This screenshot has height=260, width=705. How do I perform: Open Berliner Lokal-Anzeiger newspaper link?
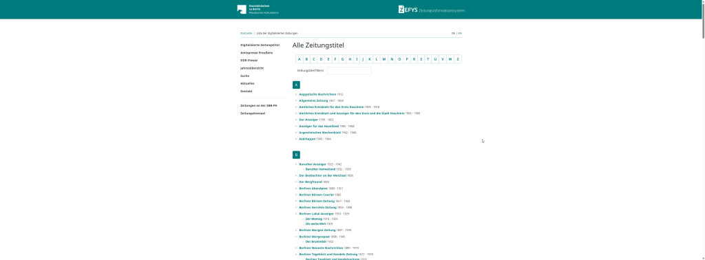(x=317, y=214)
